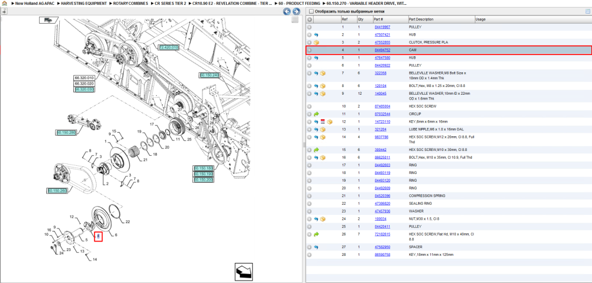The image size is (592, 283).
Task: Click box icon for part 322358
Action: coord(323,73)
